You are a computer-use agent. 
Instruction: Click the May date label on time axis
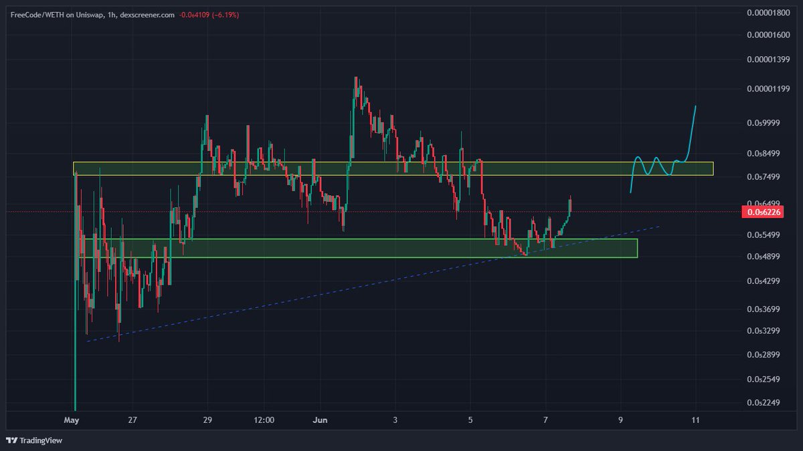[x=72, y=420]
